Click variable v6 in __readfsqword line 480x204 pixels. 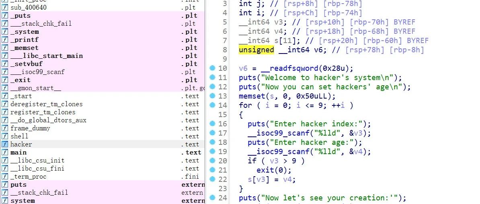click(x=243, y=68)
